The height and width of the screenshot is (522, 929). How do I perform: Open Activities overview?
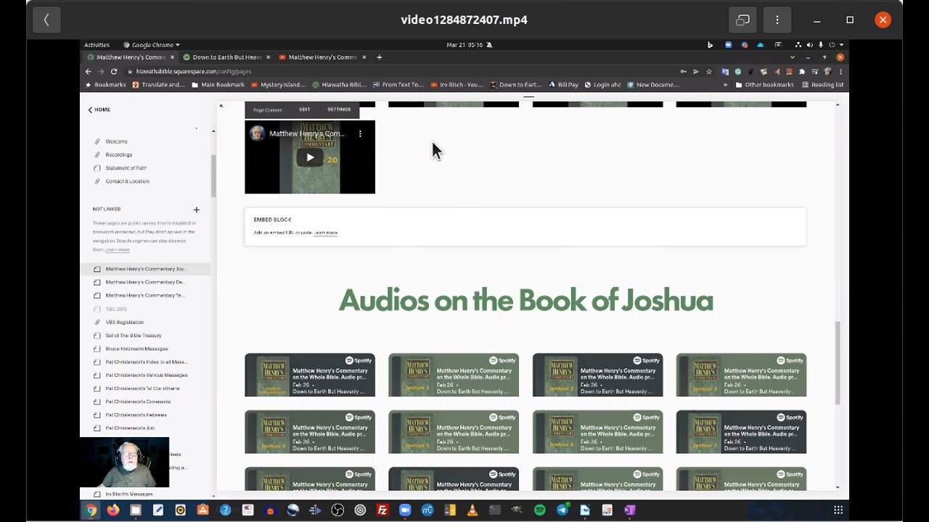(x=97, y=45)
